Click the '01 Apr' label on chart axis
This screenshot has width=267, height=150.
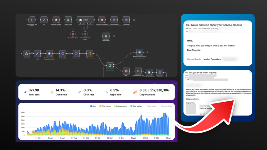(x=168, y=138)
